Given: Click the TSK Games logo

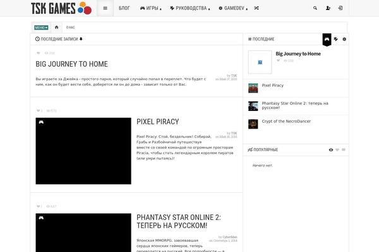Looking at the screenshot, I should tap(61, 8).
